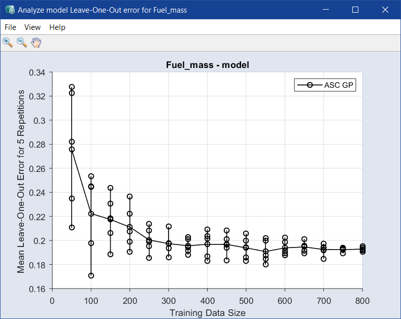Viewport: 401px width, 319px height.
Task: Activate the Pan hand tool
Action: click(x=36, y=43)
